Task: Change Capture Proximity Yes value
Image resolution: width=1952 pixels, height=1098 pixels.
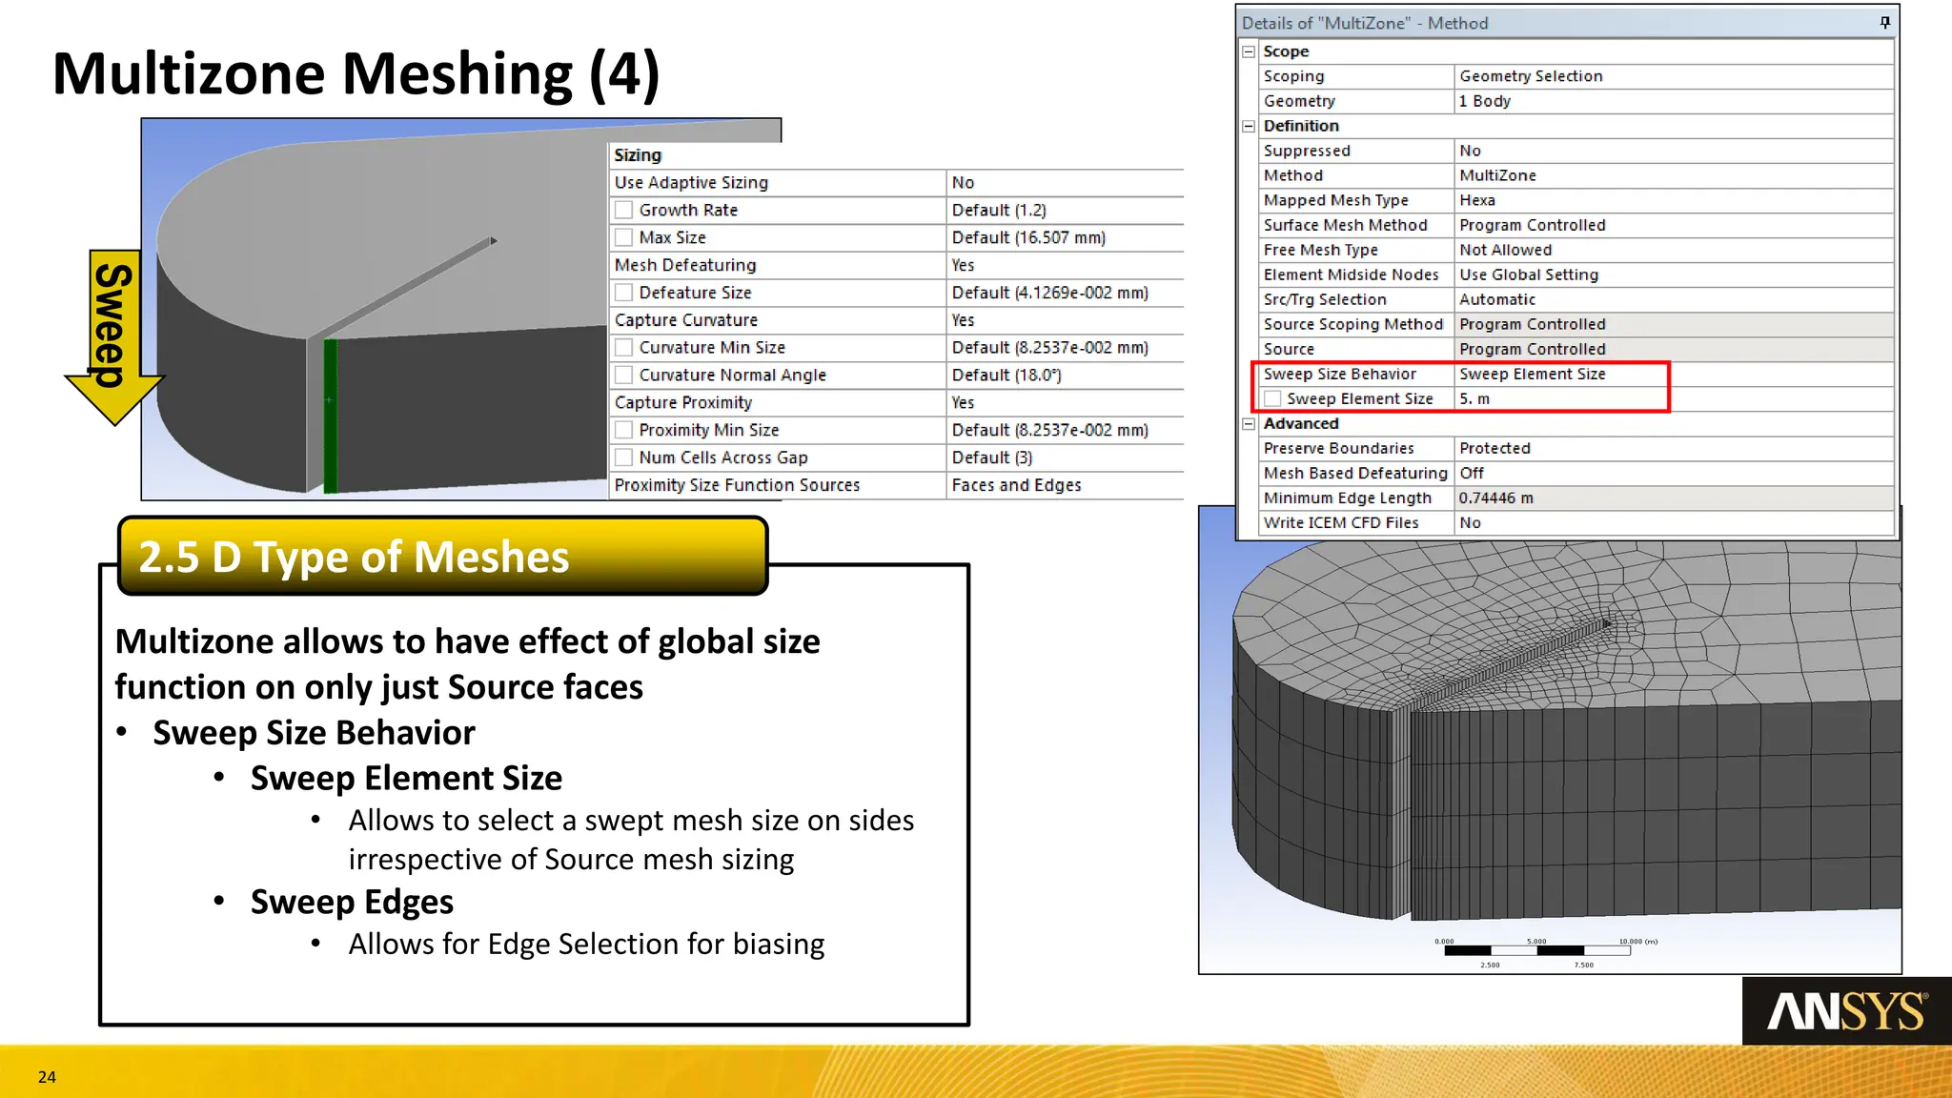Action: pyautogui.click(x=1065, y=403)
